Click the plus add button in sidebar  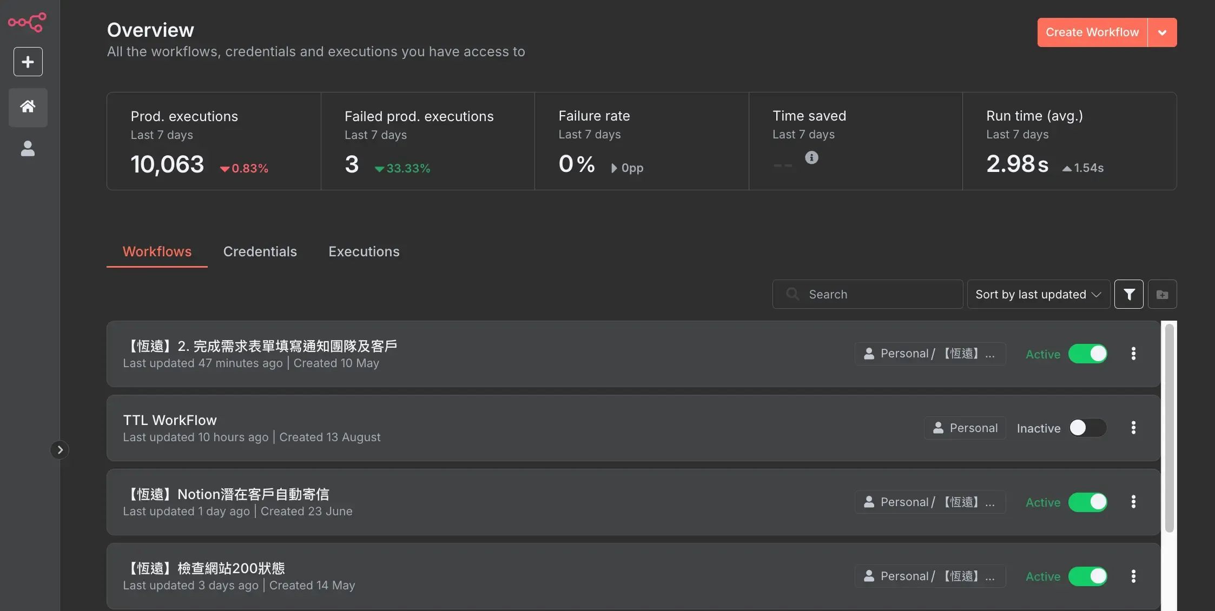point(28,62)
